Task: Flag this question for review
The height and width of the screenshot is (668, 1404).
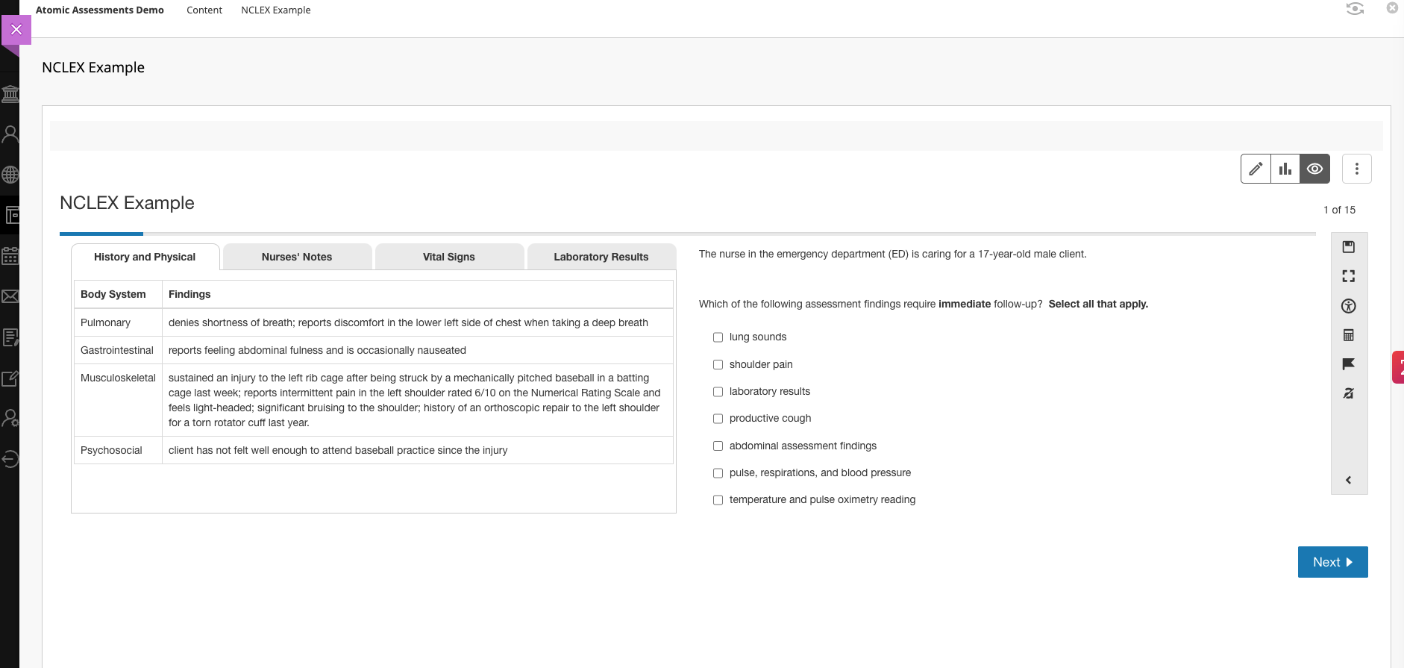Action: [x=1348, y=364]
